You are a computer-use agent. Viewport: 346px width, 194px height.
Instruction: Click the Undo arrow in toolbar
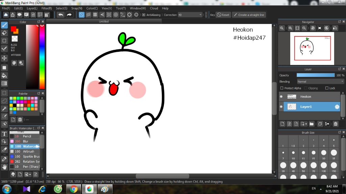coord(61,15)
